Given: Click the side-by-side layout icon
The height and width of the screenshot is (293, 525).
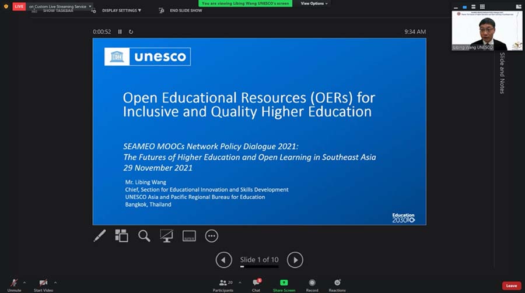Looking at the screenshot, I should tap(519, 6).
